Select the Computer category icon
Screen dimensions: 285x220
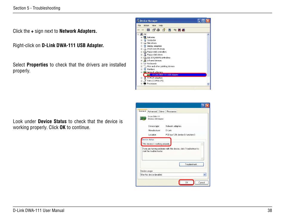click(x=145, y=40)
